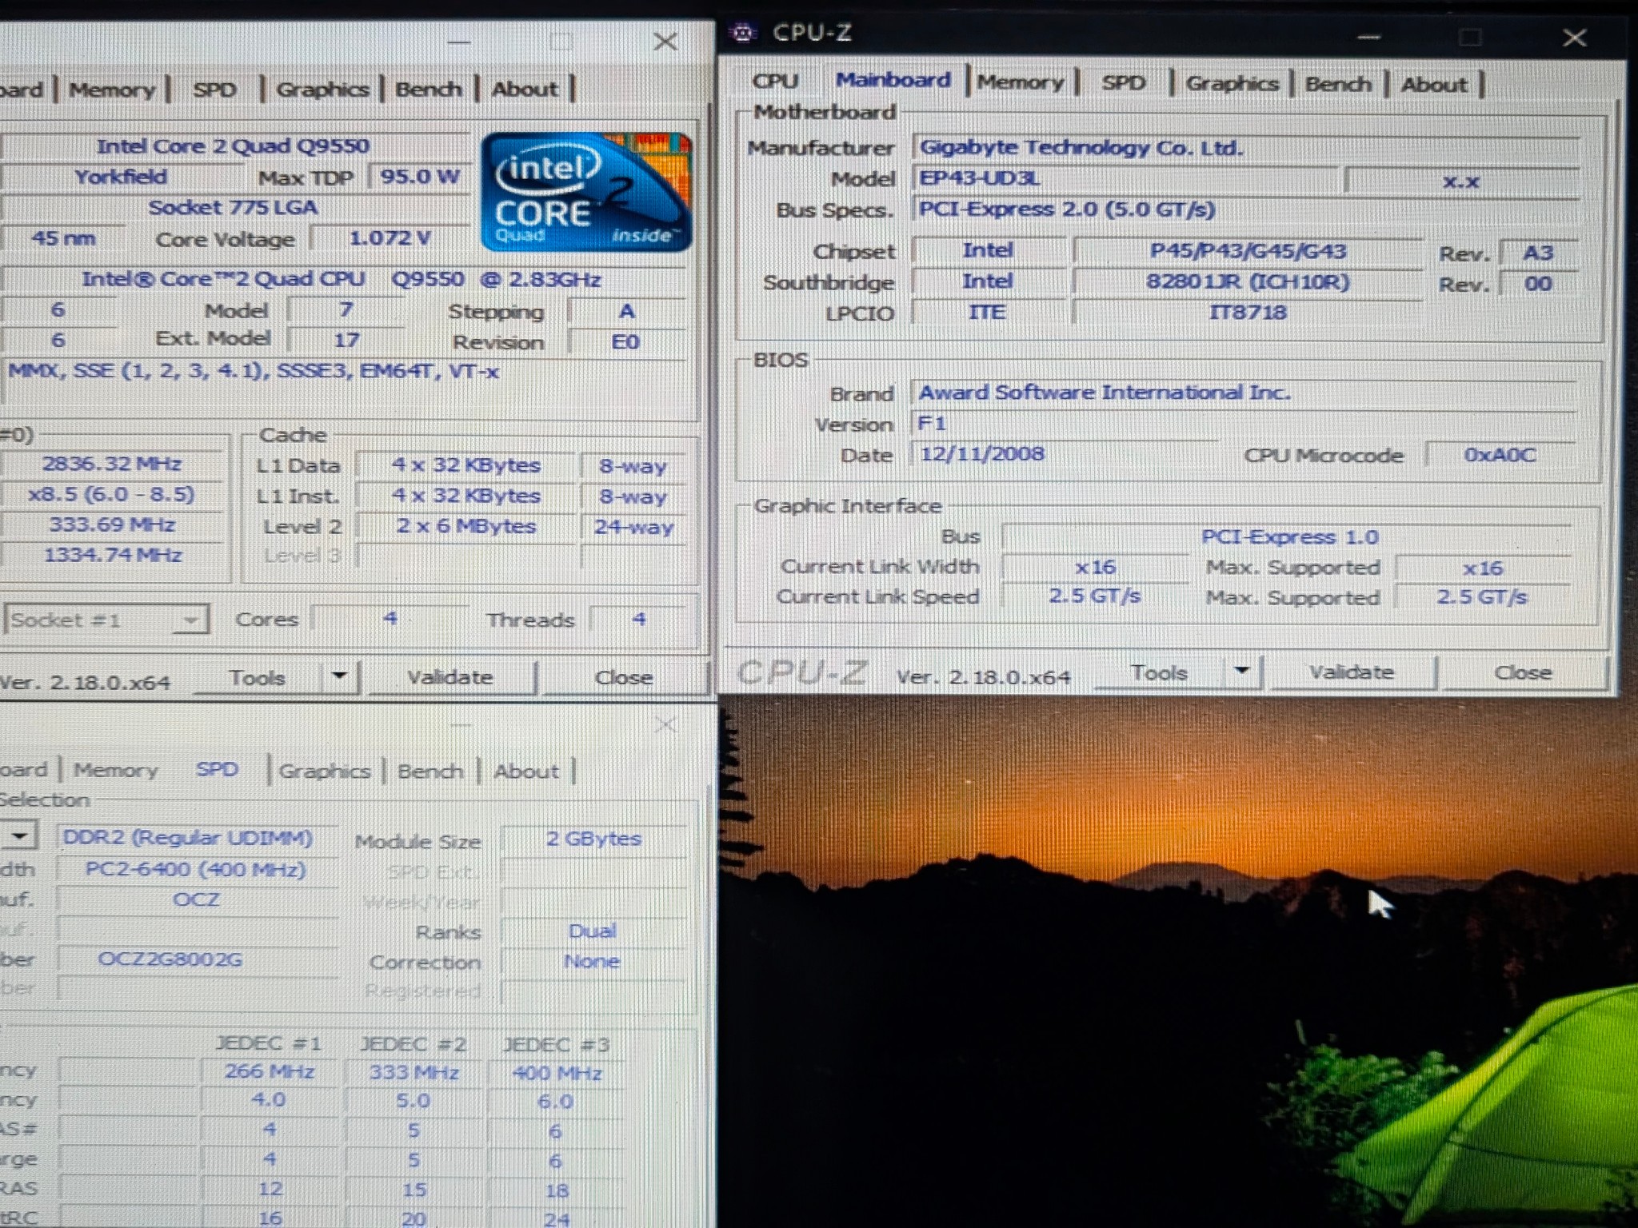Click the Socket 775 LGA package field
Screen dimensions: 1638x1228
pyautogui.click(x=234, y=208)
